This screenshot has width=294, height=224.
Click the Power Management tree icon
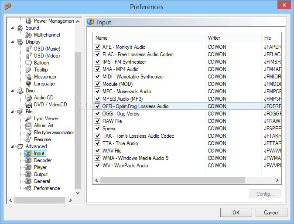tap(28, 21)
